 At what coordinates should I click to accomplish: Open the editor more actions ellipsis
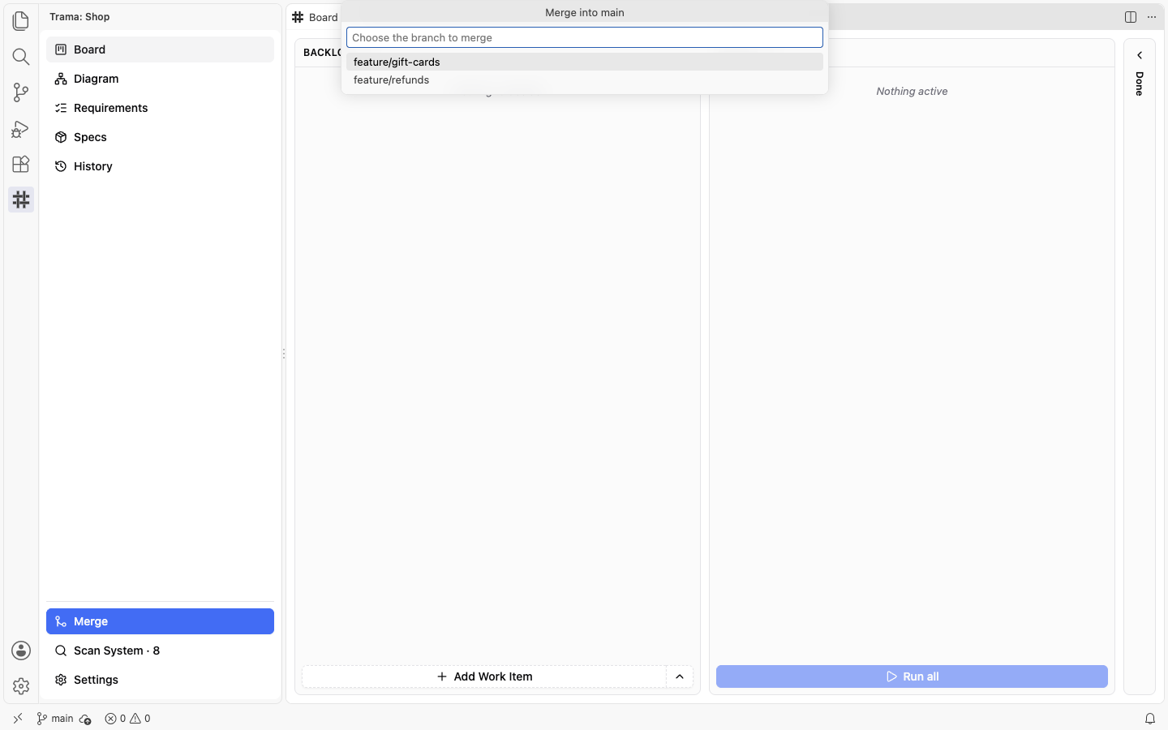point(1152,17)
